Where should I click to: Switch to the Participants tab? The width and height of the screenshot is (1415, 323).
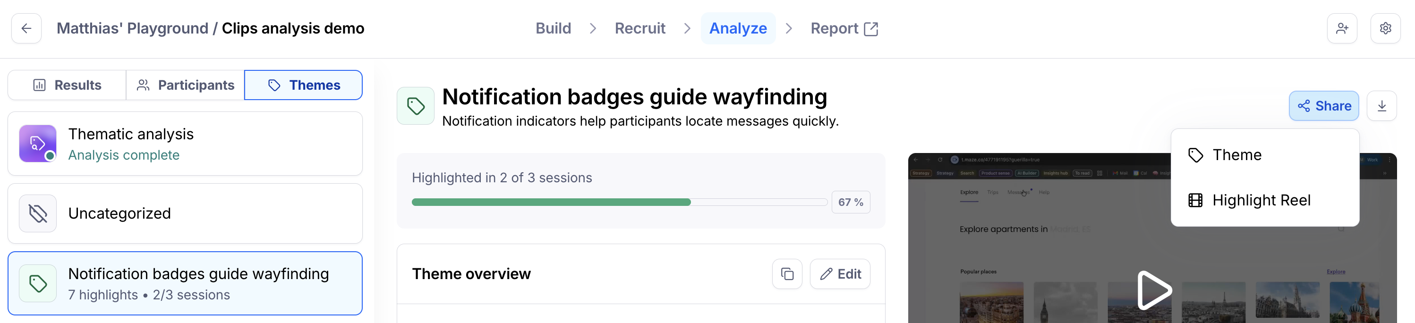coord(185,85)
